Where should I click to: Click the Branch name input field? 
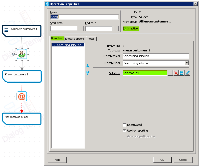[x=156, y=56]
